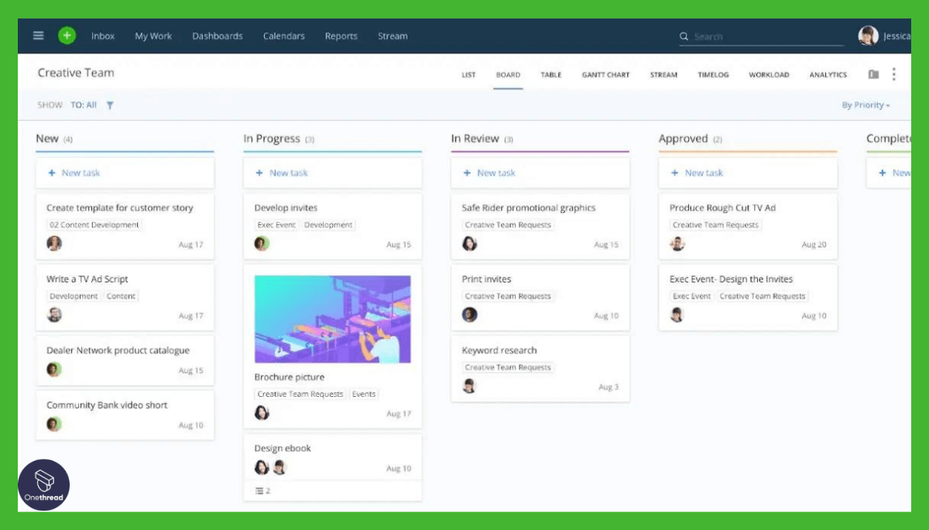Switch to the GANTT CHART view tab

pos(605,74)
